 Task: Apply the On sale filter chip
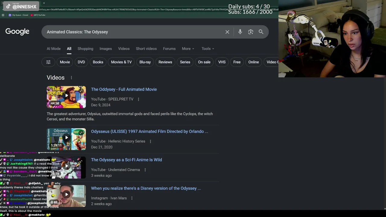click(x=204, y=62)
